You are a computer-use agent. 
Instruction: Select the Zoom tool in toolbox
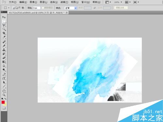(4, 95)
